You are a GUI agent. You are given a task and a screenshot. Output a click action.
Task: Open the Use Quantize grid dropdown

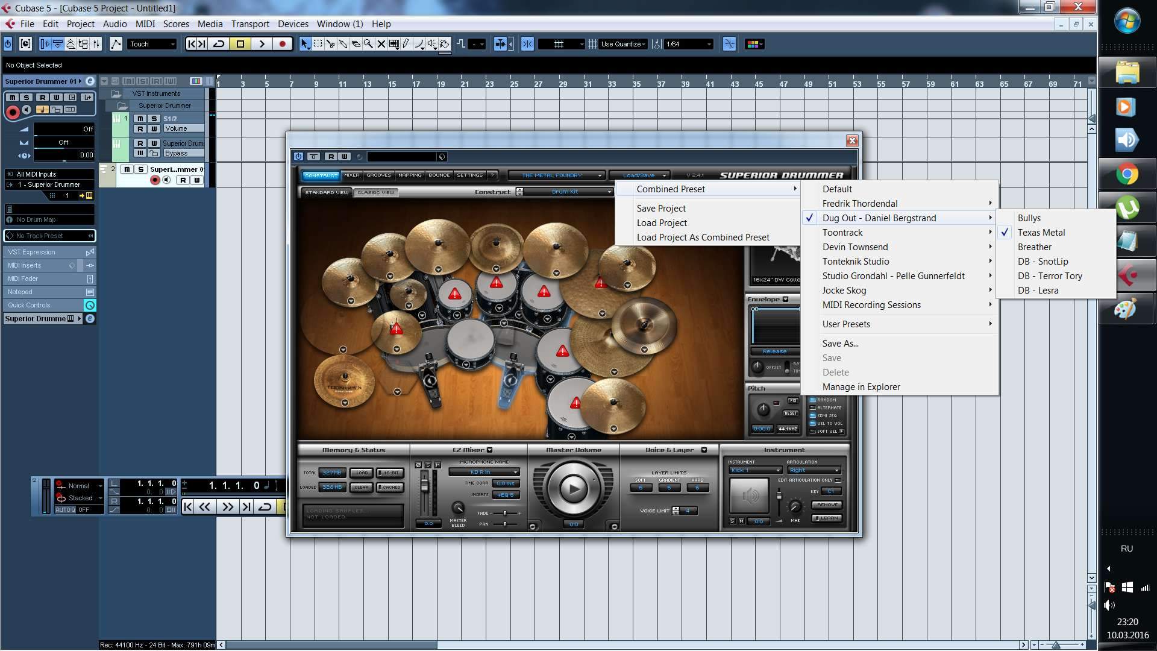click(624, 44)
